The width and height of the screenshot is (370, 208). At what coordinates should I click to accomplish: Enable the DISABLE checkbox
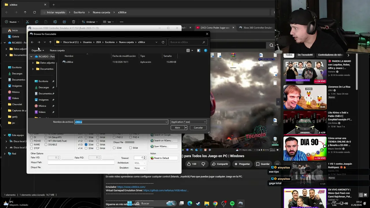[x=46, y=144]
